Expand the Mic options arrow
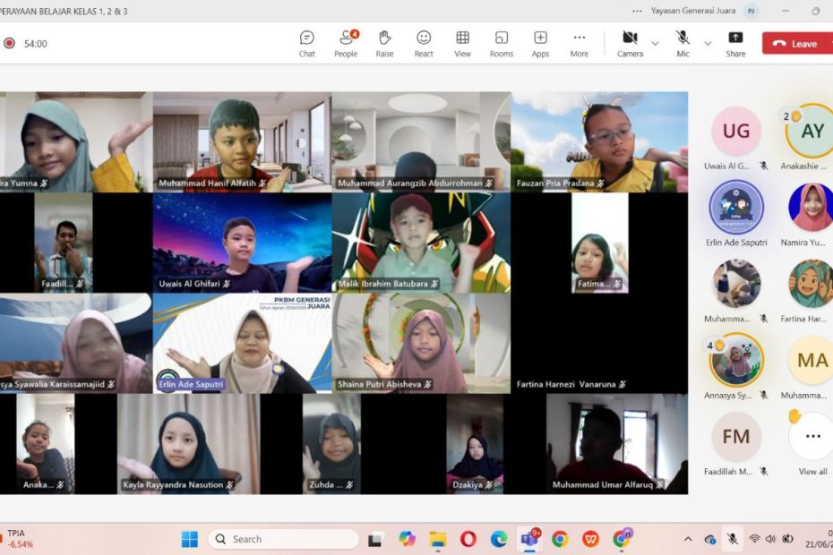Screen dimensions: 833x555 click(x=708, y=43)
